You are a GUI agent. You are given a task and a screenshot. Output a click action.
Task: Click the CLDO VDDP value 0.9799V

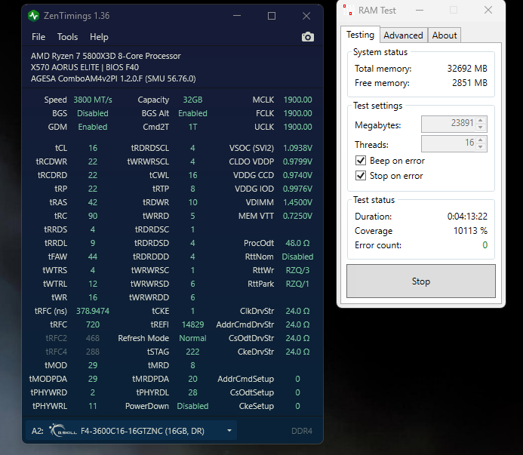point(297,161)
